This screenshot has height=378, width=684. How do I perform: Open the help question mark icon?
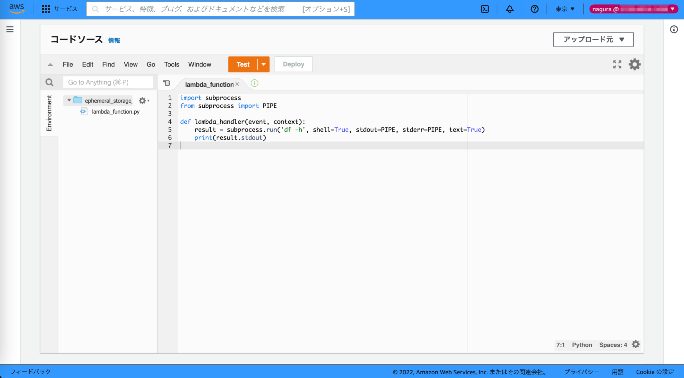click(534, 9)
